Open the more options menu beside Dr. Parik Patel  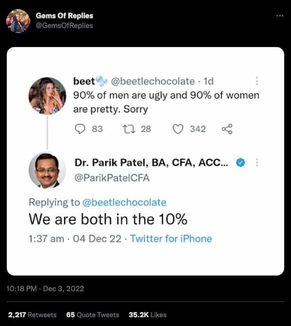pyautogui.click(x=257, y=163)
